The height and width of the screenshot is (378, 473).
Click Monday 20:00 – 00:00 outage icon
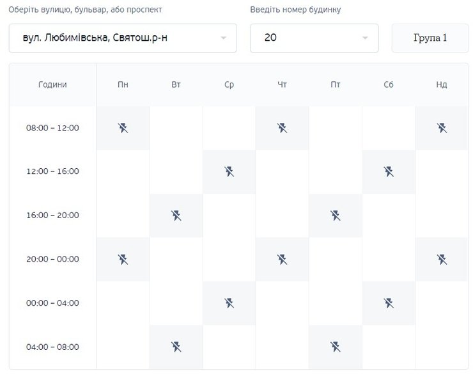coord(123,259)
